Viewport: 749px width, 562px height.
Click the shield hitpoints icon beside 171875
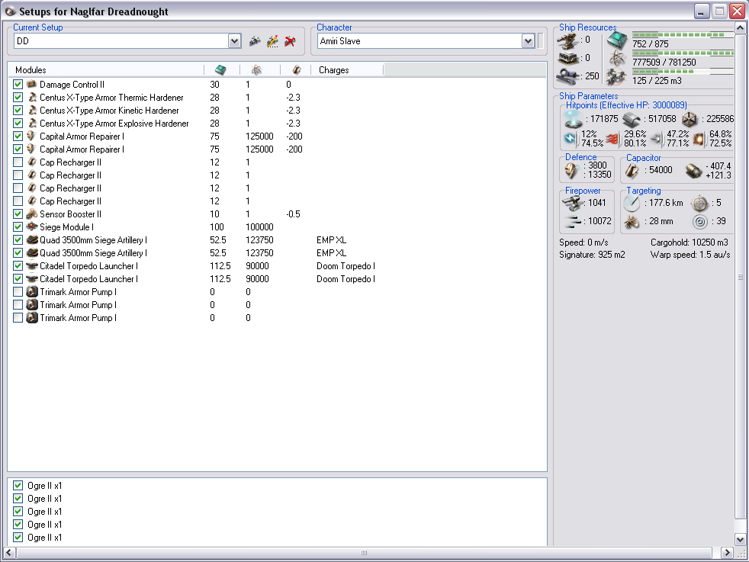click(573, 119)
